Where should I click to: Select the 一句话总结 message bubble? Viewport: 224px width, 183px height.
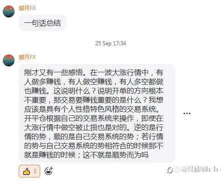pos(43,23)
